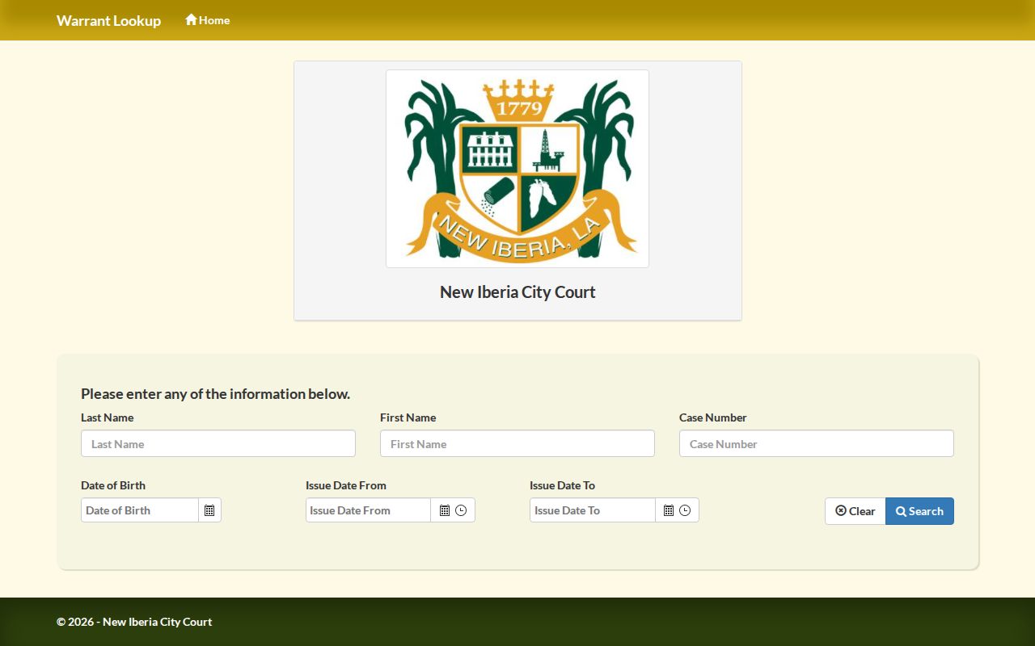
Task: Click the "Issue Date From" field label
Action: (x=346, y=485)
